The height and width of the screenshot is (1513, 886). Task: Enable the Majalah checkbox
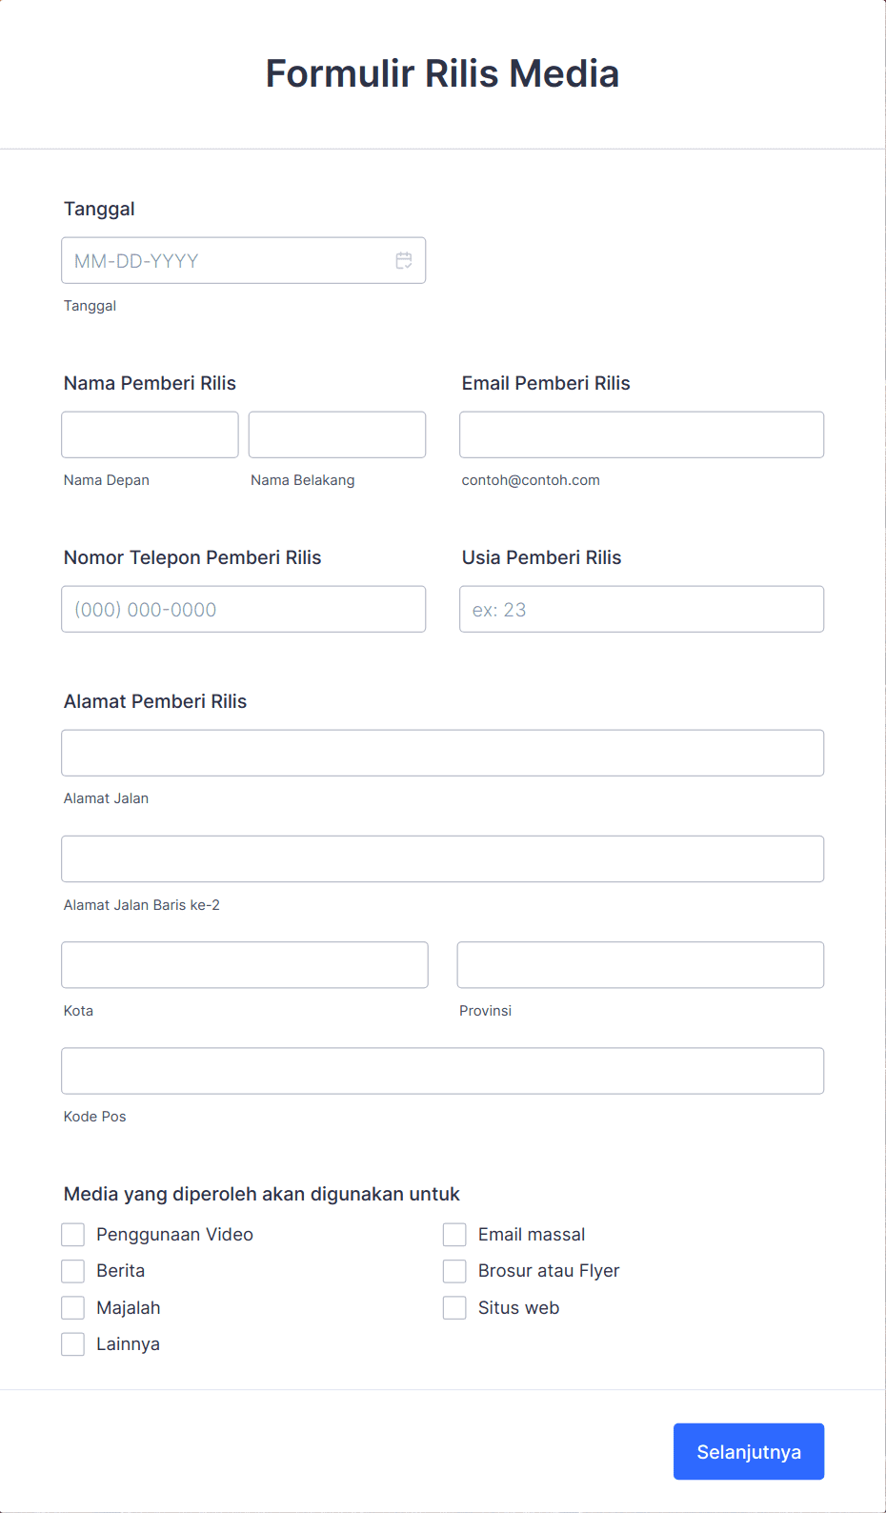pos(73,1307)
